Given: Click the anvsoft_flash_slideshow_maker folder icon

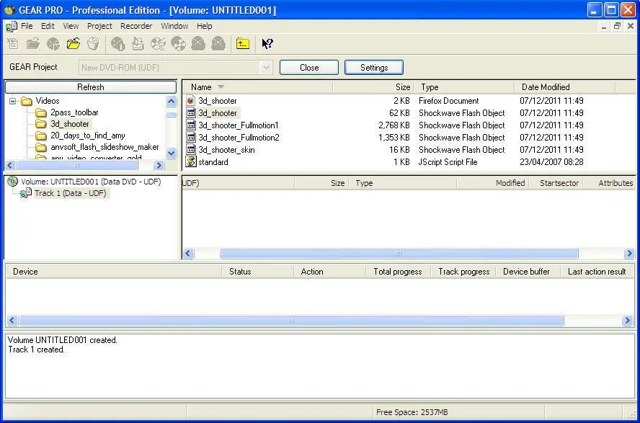Looking at the screenshot, I should (41, 147).
